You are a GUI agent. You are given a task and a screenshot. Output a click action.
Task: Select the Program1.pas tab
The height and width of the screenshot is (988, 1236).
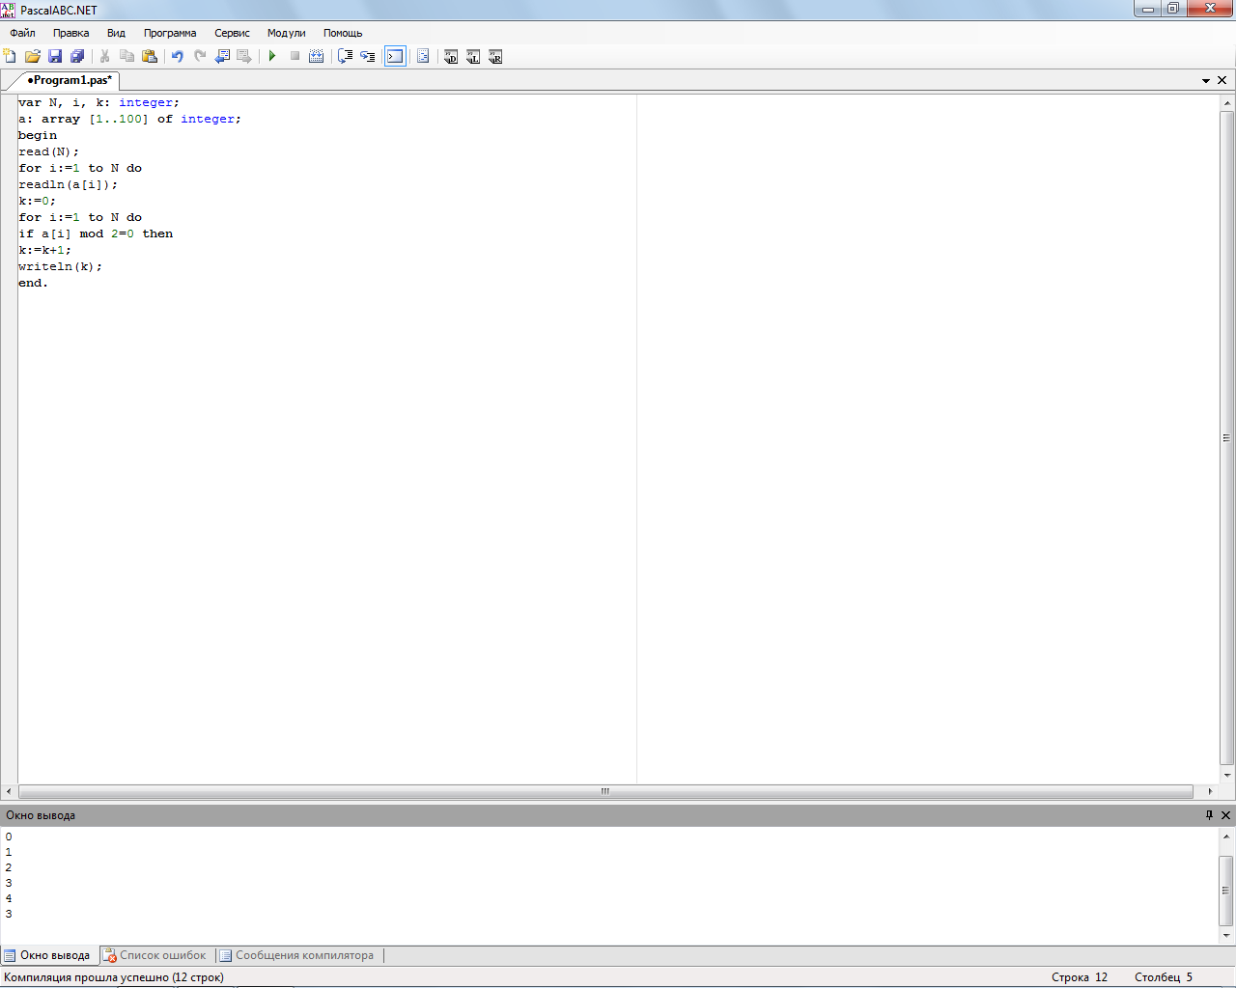70,80
